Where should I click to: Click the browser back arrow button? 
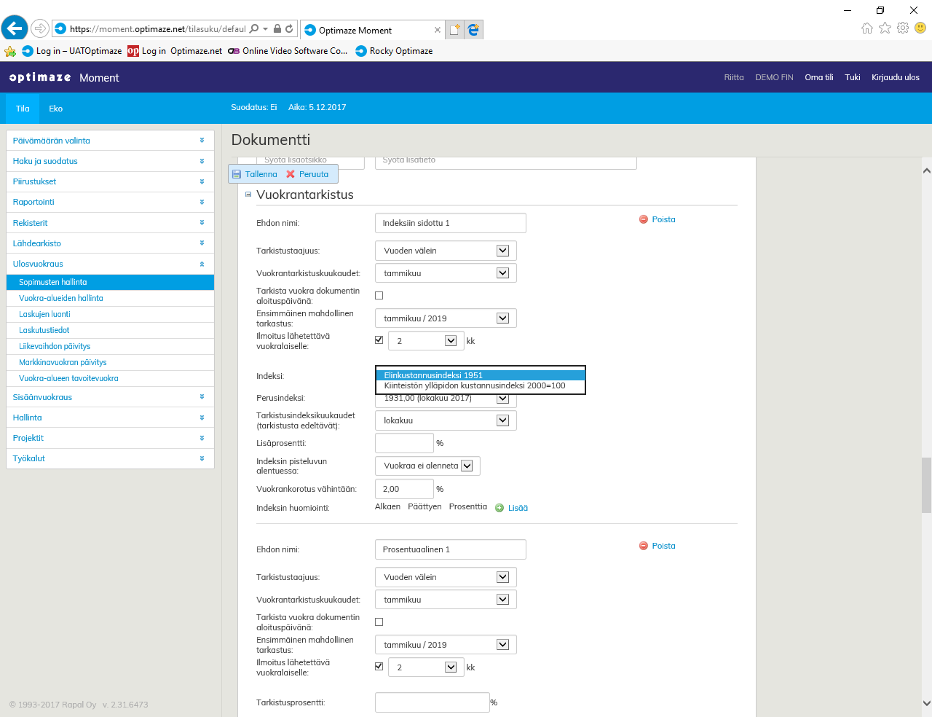pyautogui.click(x=15, y=28)
